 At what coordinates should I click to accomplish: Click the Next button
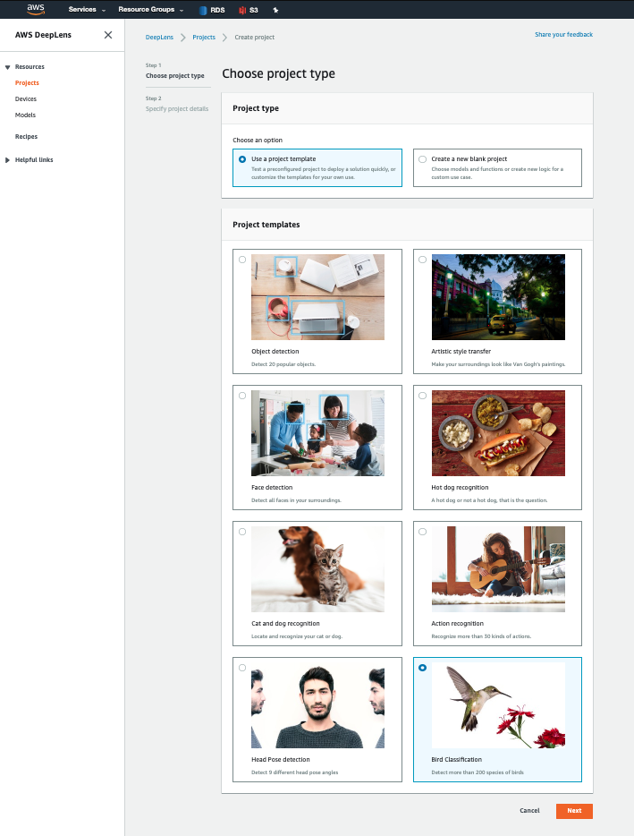pos(573,811)
